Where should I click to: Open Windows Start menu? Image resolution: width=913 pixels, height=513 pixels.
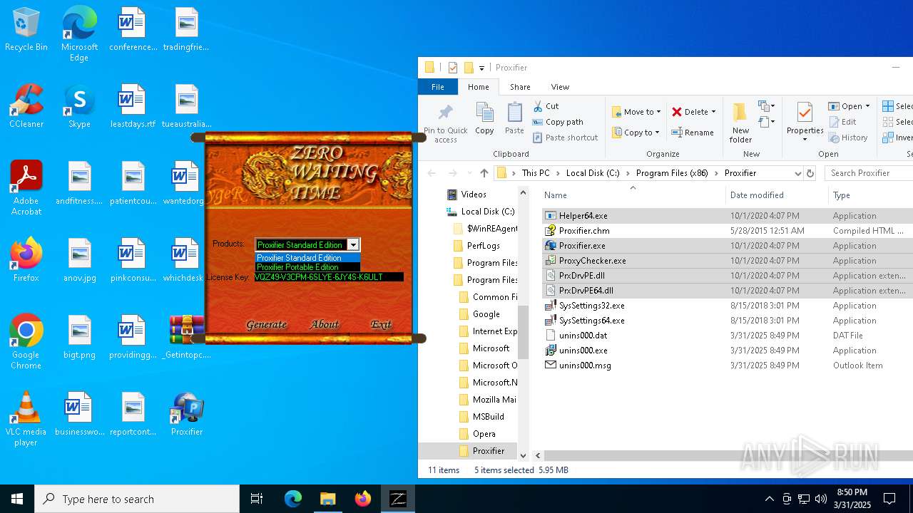tap(17, 499)
